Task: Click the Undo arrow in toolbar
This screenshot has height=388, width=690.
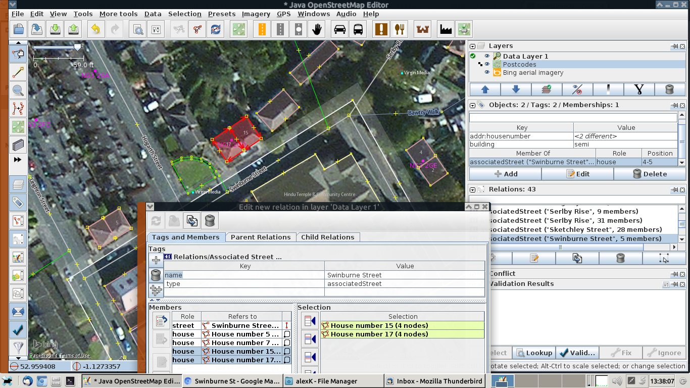Action: (95, 29)
